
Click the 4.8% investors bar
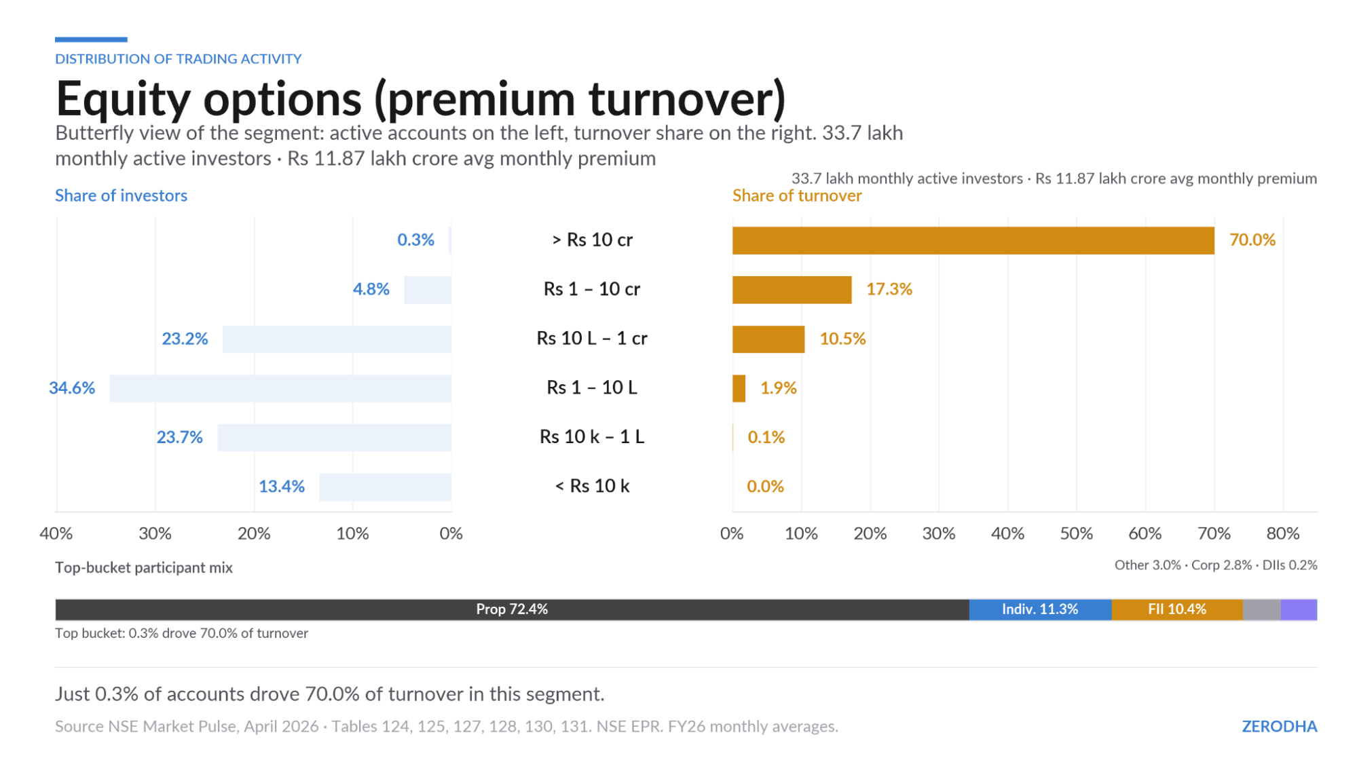click(427, 290)
